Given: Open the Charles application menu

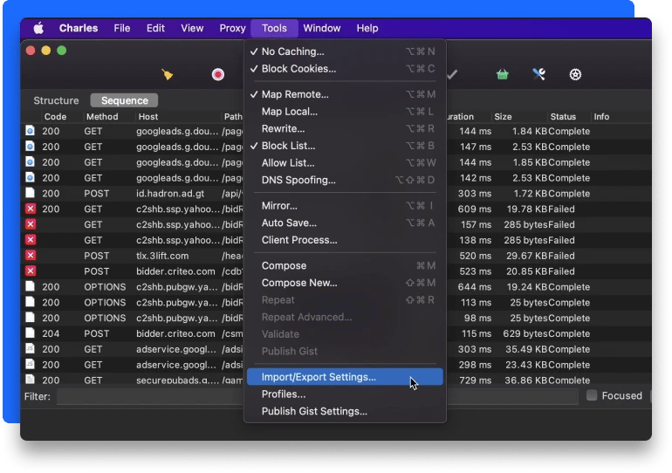Looking at the screenshot, I should [x=79, y=28].
